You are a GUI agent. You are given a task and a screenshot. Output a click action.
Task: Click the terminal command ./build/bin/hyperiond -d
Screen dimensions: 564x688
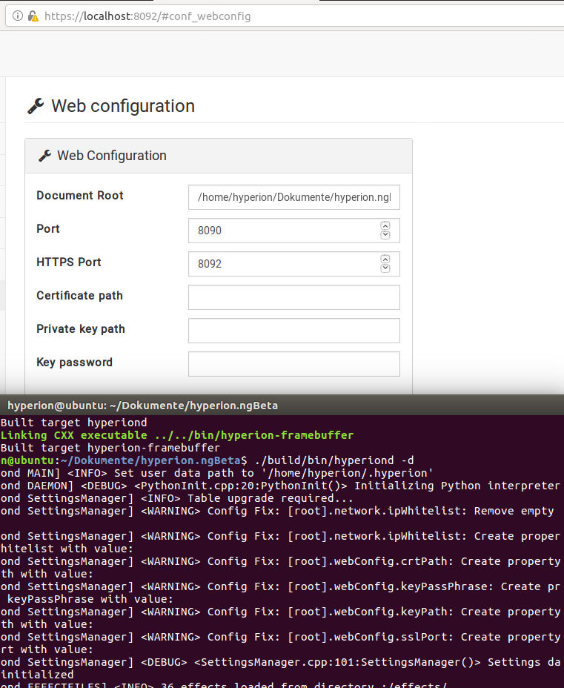coord(334,460)
